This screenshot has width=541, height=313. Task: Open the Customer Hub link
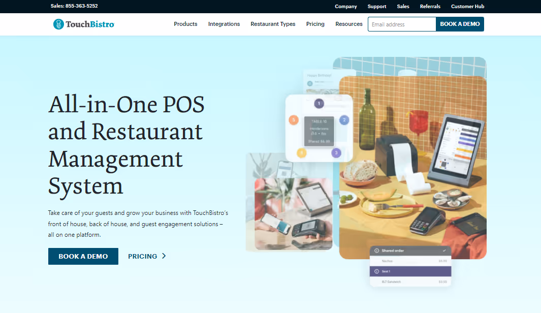[467, 7]
